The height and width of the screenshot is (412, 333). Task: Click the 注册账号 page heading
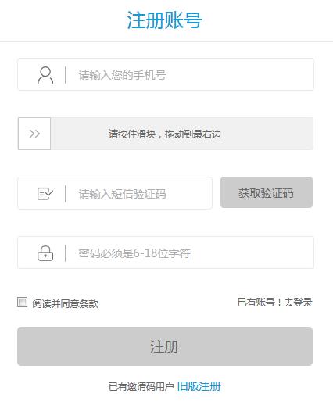[165, 20]
